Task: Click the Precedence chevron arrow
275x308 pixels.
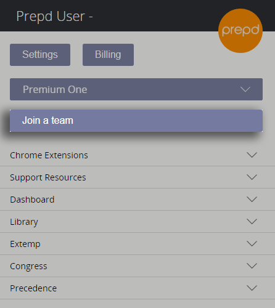Action: (x=252, y=288)
